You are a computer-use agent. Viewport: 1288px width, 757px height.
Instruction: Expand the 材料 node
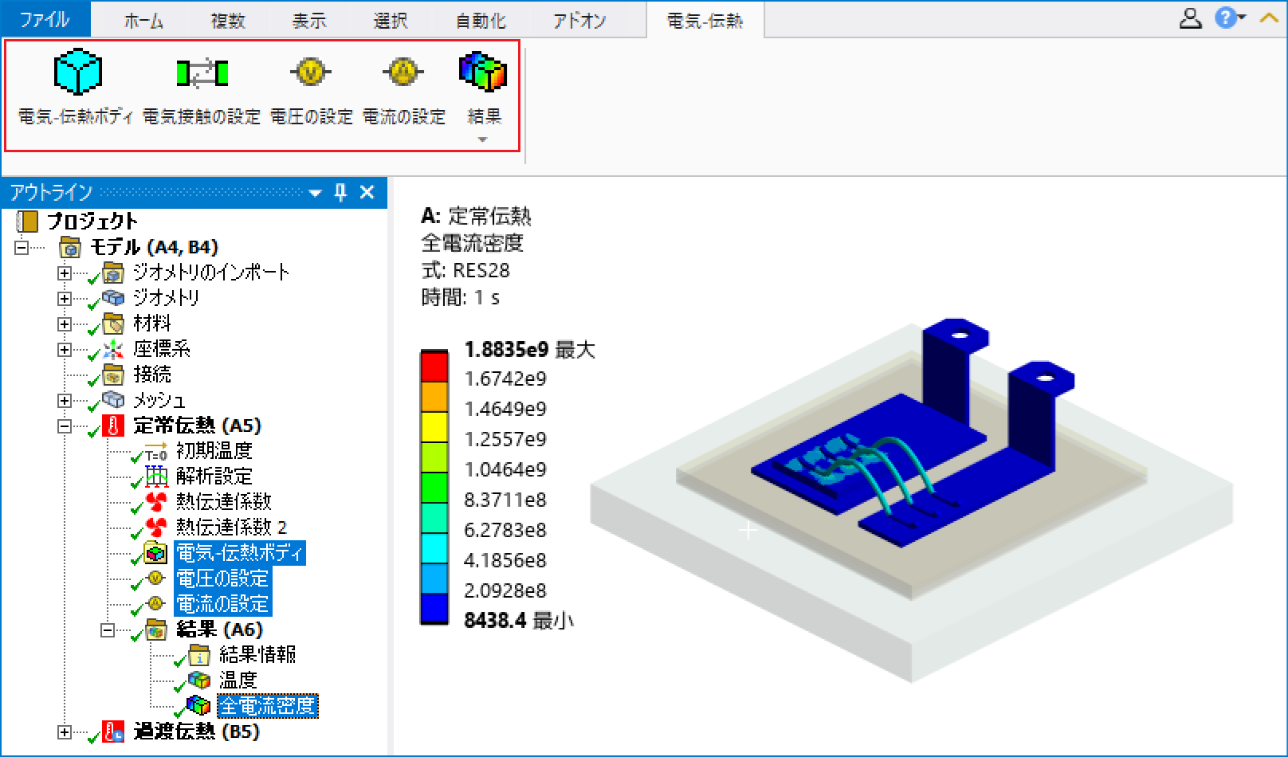coord(65,324)
